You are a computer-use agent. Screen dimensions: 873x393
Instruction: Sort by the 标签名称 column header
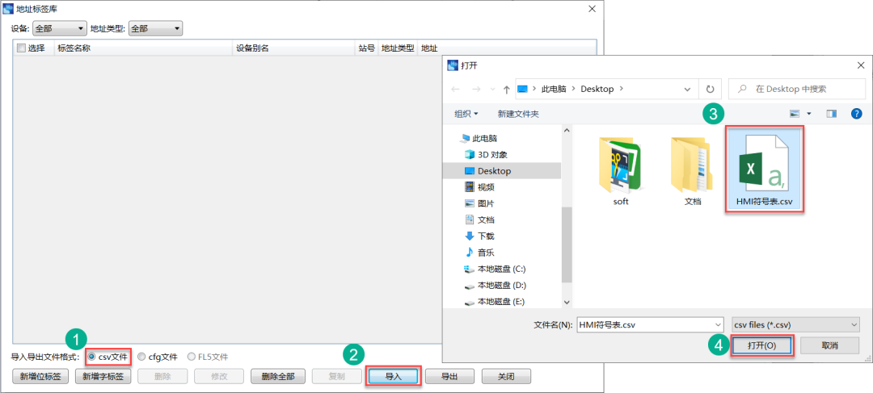143,48
